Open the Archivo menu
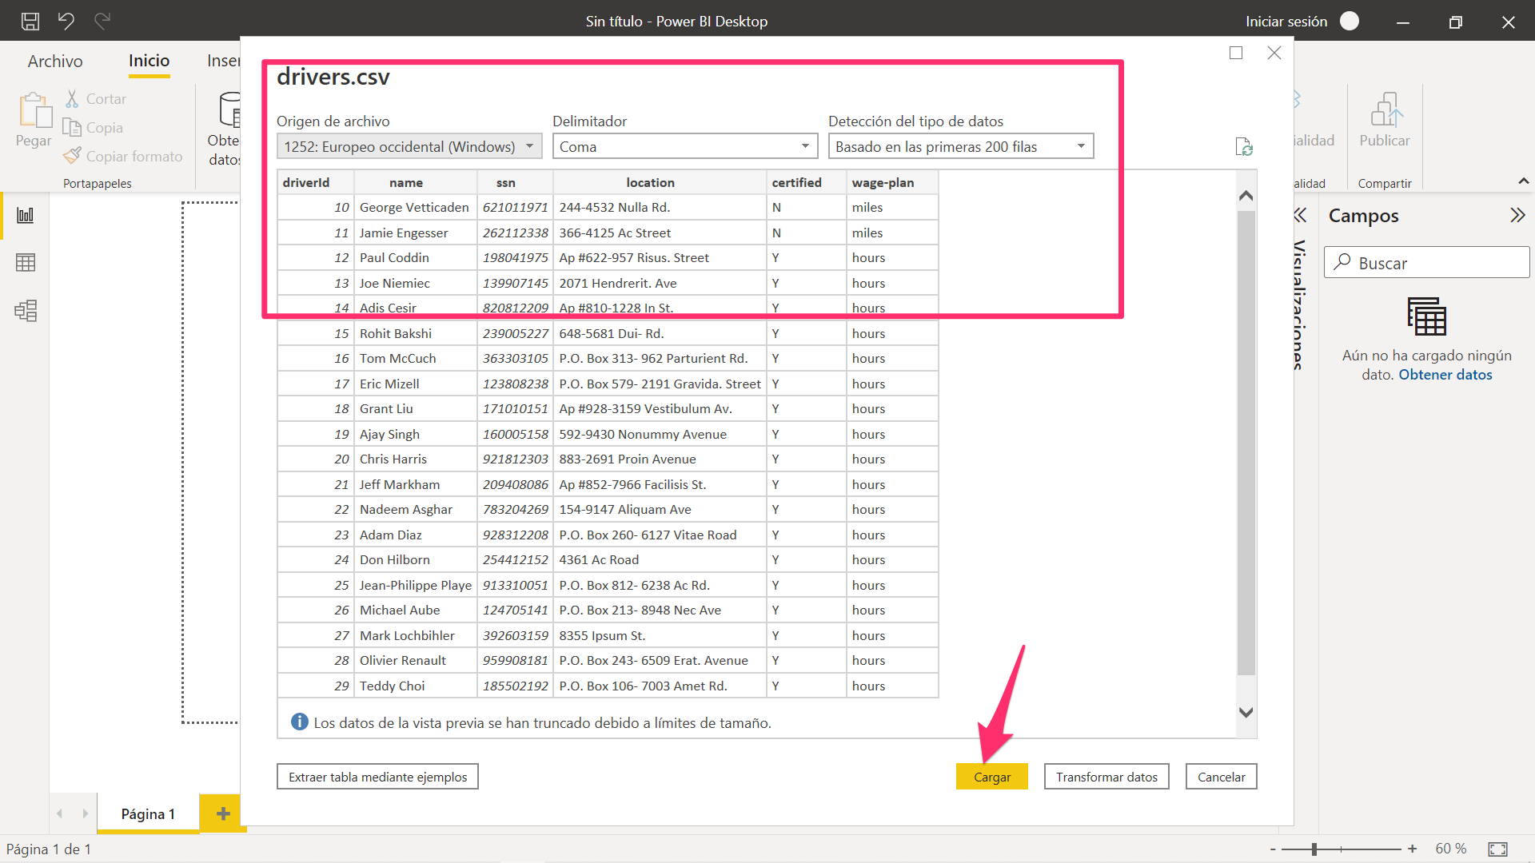 [55, 61]
